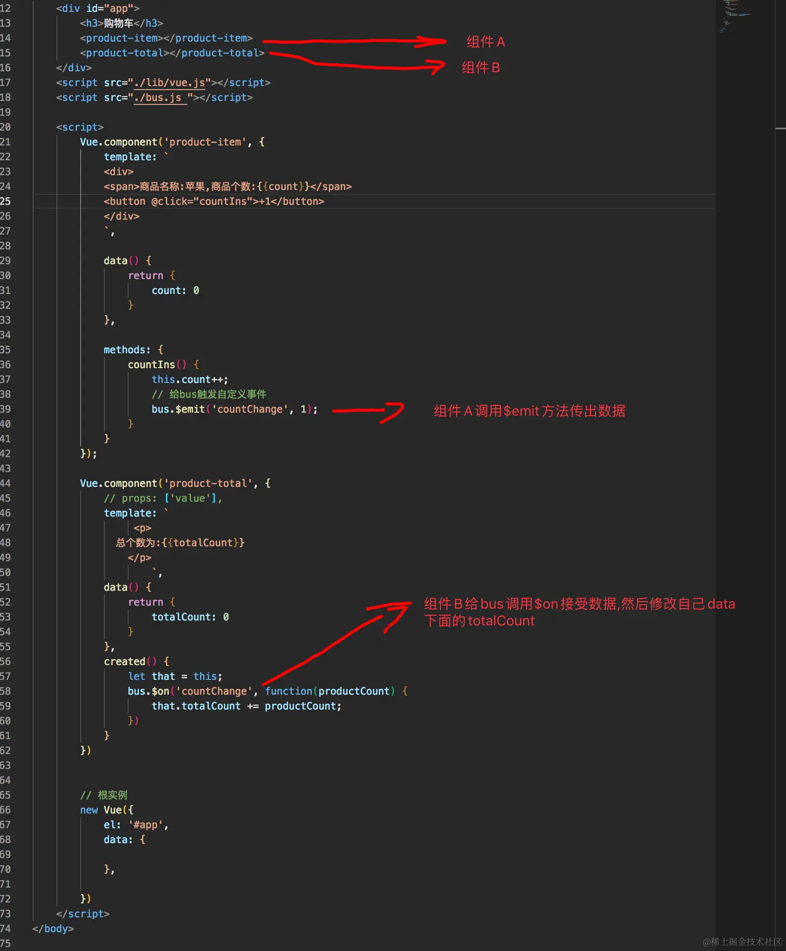Viewport: 786px width, 951px height.
Task: Click the comment // 根实例
Action: pos(103,795)
